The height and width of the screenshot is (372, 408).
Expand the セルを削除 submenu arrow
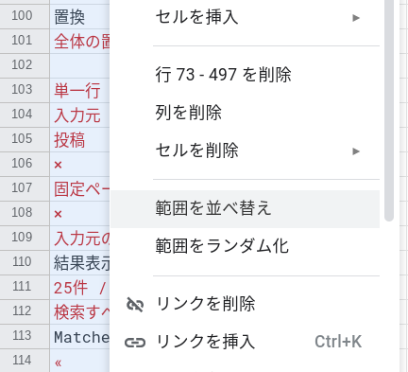point(356,151)
